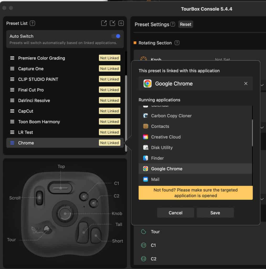Image resolution: width=266 pixels, height=269 pixels.
Task: Reset the current preset settings
Action: [x=185, y=24]
